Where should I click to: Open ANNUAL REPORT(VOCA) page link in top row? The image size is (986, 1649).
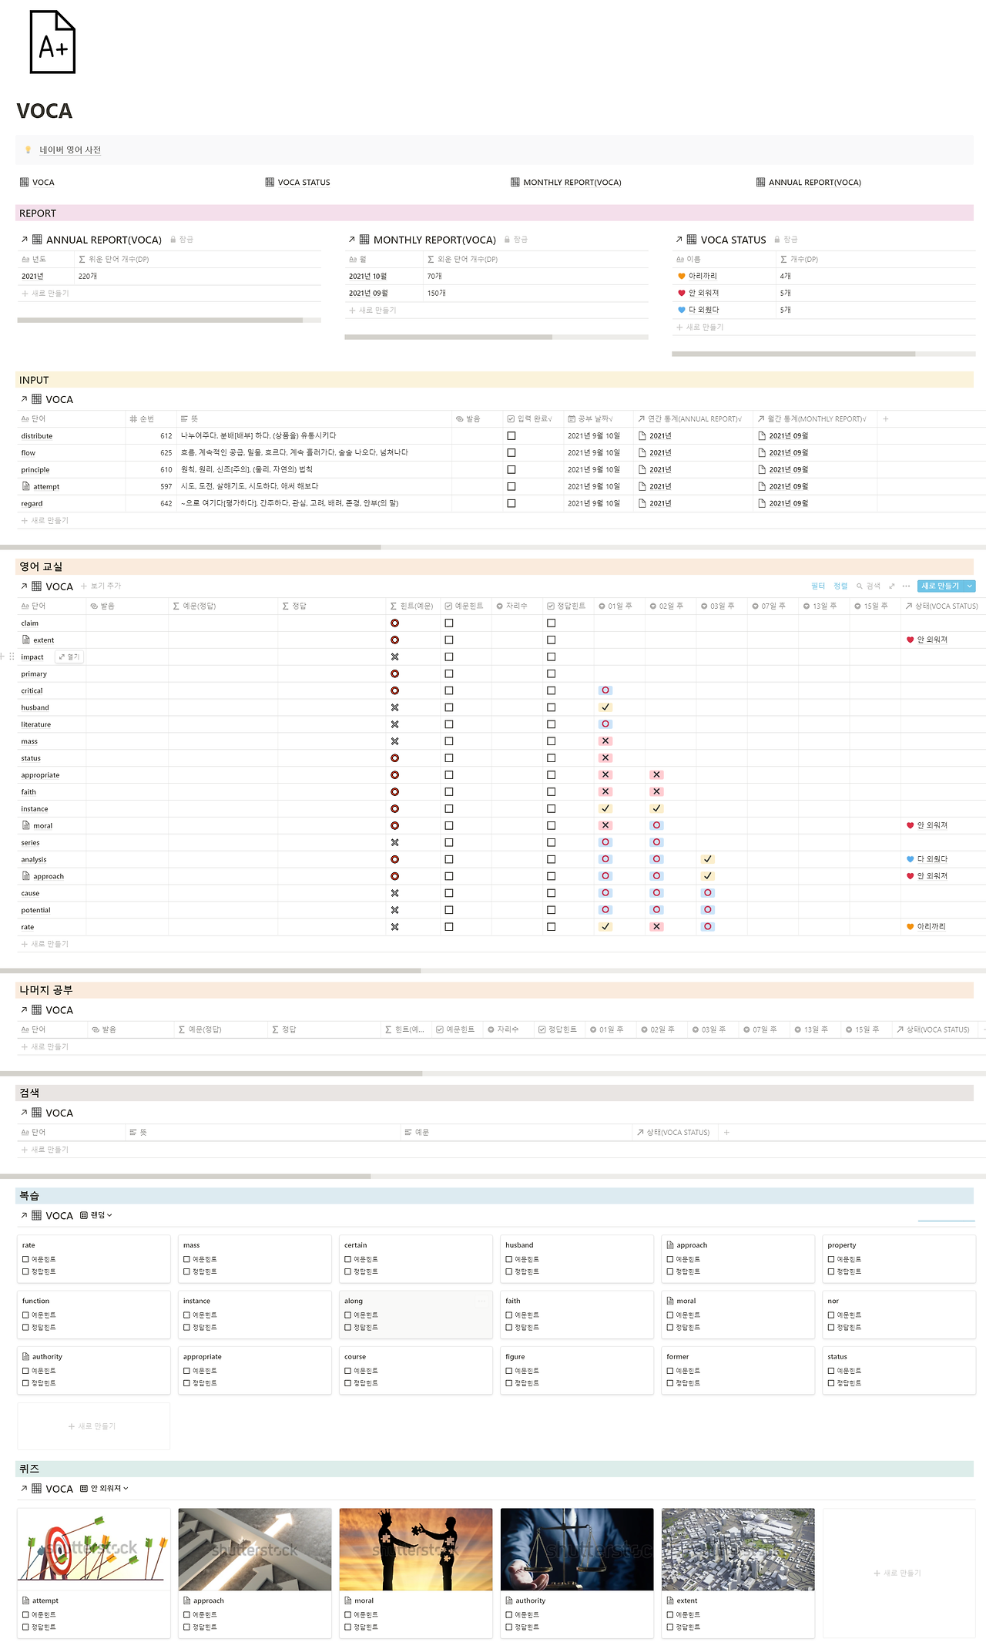click(809, 183)
